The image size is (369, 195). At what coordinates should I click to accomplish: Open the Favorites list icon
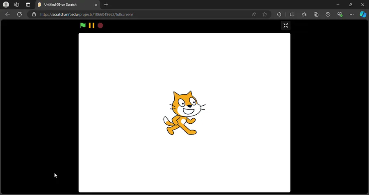[x=304, y=14]
